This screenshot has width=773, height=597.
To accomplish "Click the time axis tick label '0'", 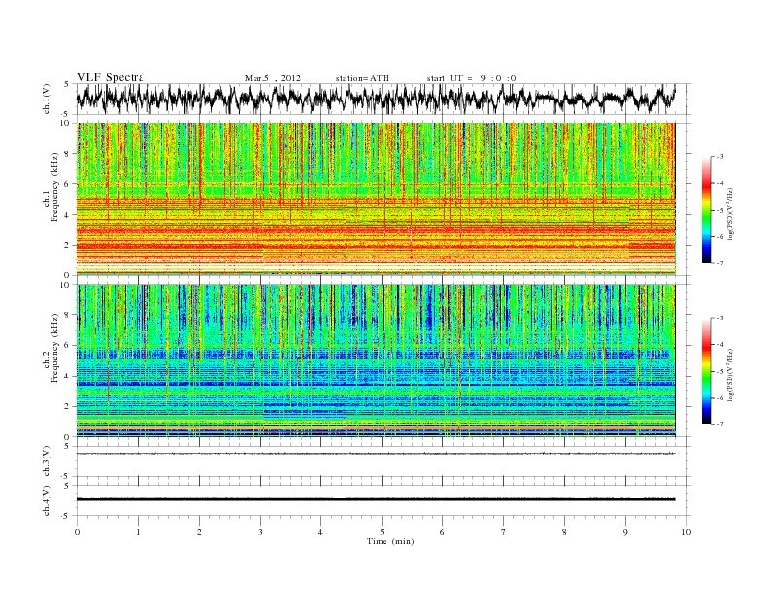I will (77, 532).
